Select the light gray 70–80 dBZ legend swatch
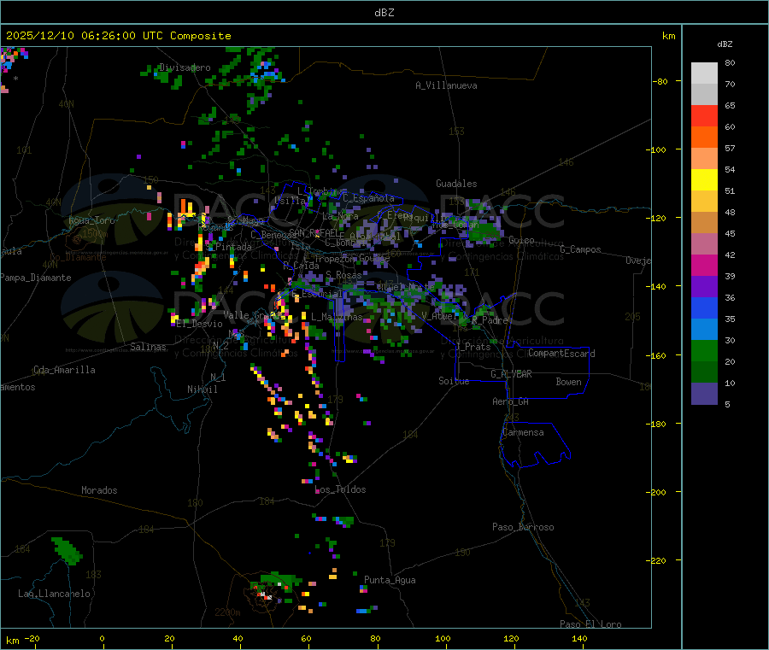This screenshot has width=769, height=650. (x=704, y=73)
